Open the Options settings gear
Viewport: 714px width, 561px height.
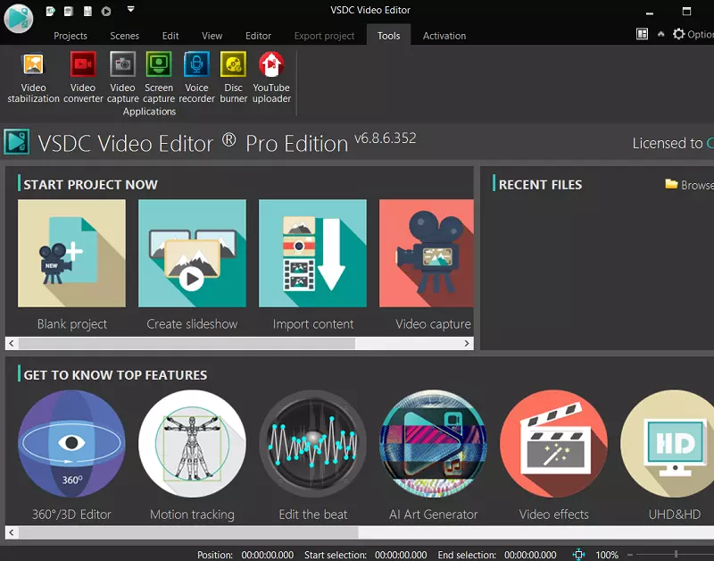click(x=679, y=35)
